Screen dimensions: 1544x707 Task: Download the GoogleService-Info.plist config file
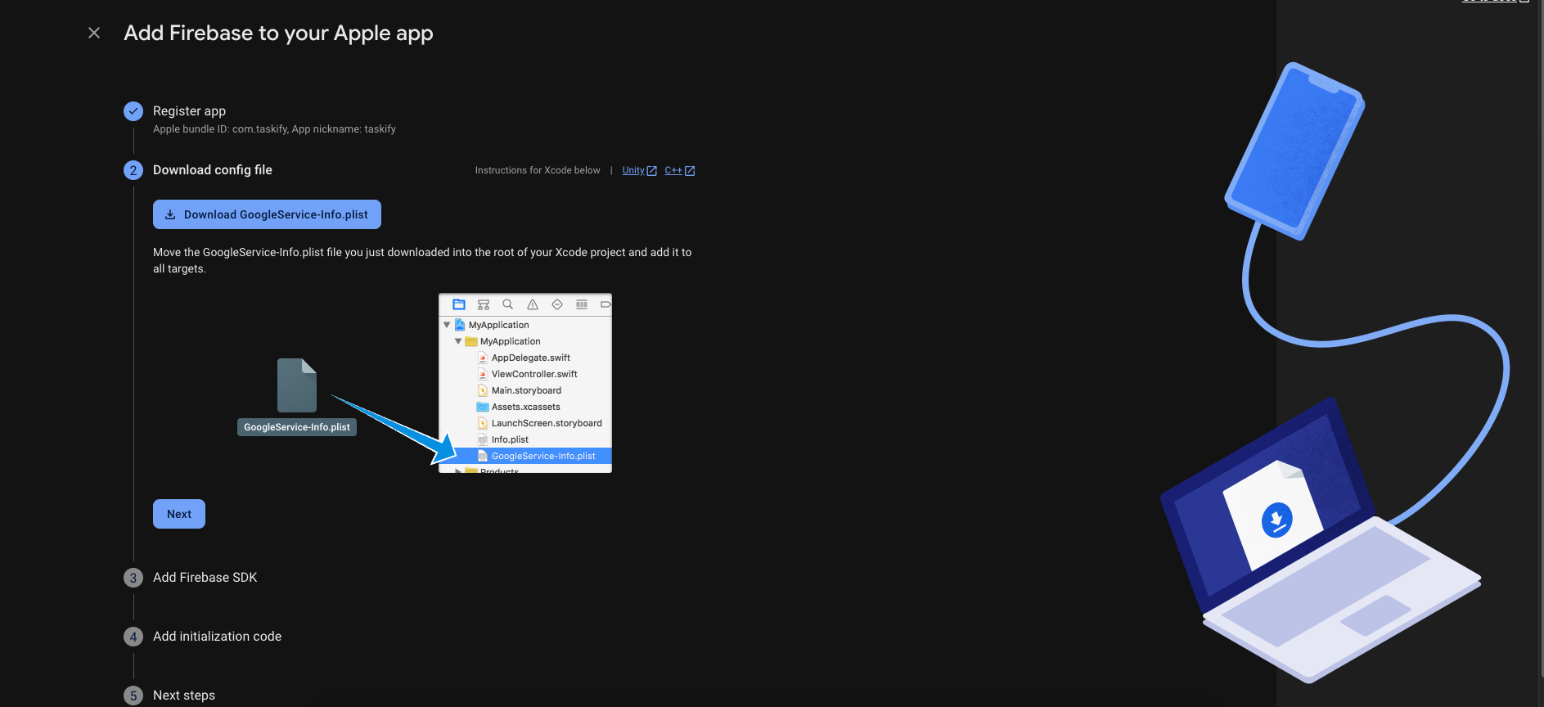(x=267, y=214)
